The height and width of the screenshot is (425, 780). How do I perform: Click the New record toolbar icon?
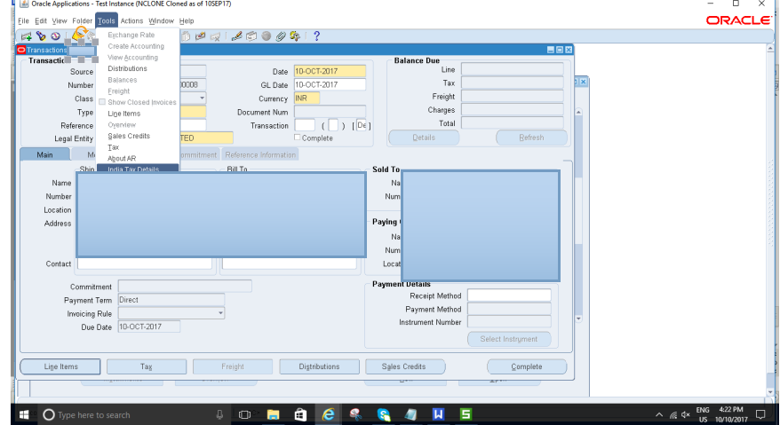(26, 36)
